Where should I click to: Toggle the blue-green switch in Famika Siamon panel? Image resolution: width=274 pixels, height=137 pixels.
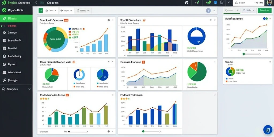pos(265,18)
